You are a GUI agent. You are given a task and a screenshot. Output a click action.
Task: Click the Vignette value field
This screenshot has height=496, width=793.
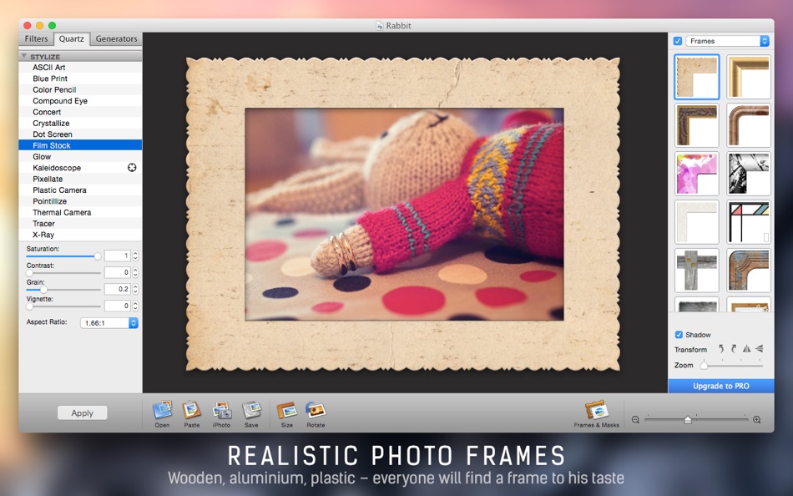pyautogui.click(x=118, y=306)
